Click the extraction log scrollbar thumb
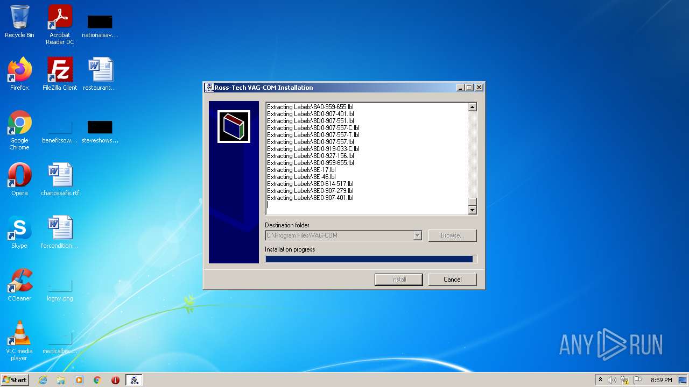 (x=472, y=202)
